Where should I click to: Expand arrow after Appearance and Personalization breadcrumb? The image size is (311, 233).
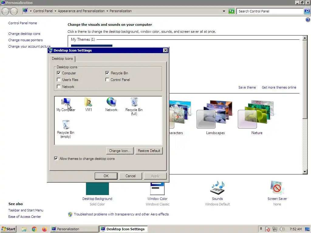coord(107,11)
